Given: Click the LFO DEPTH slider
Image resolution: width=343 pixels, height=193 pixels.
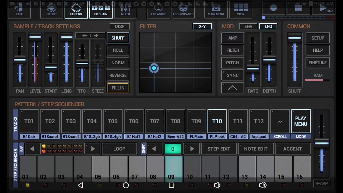Looking at the screenshot, I should [269, 60].
